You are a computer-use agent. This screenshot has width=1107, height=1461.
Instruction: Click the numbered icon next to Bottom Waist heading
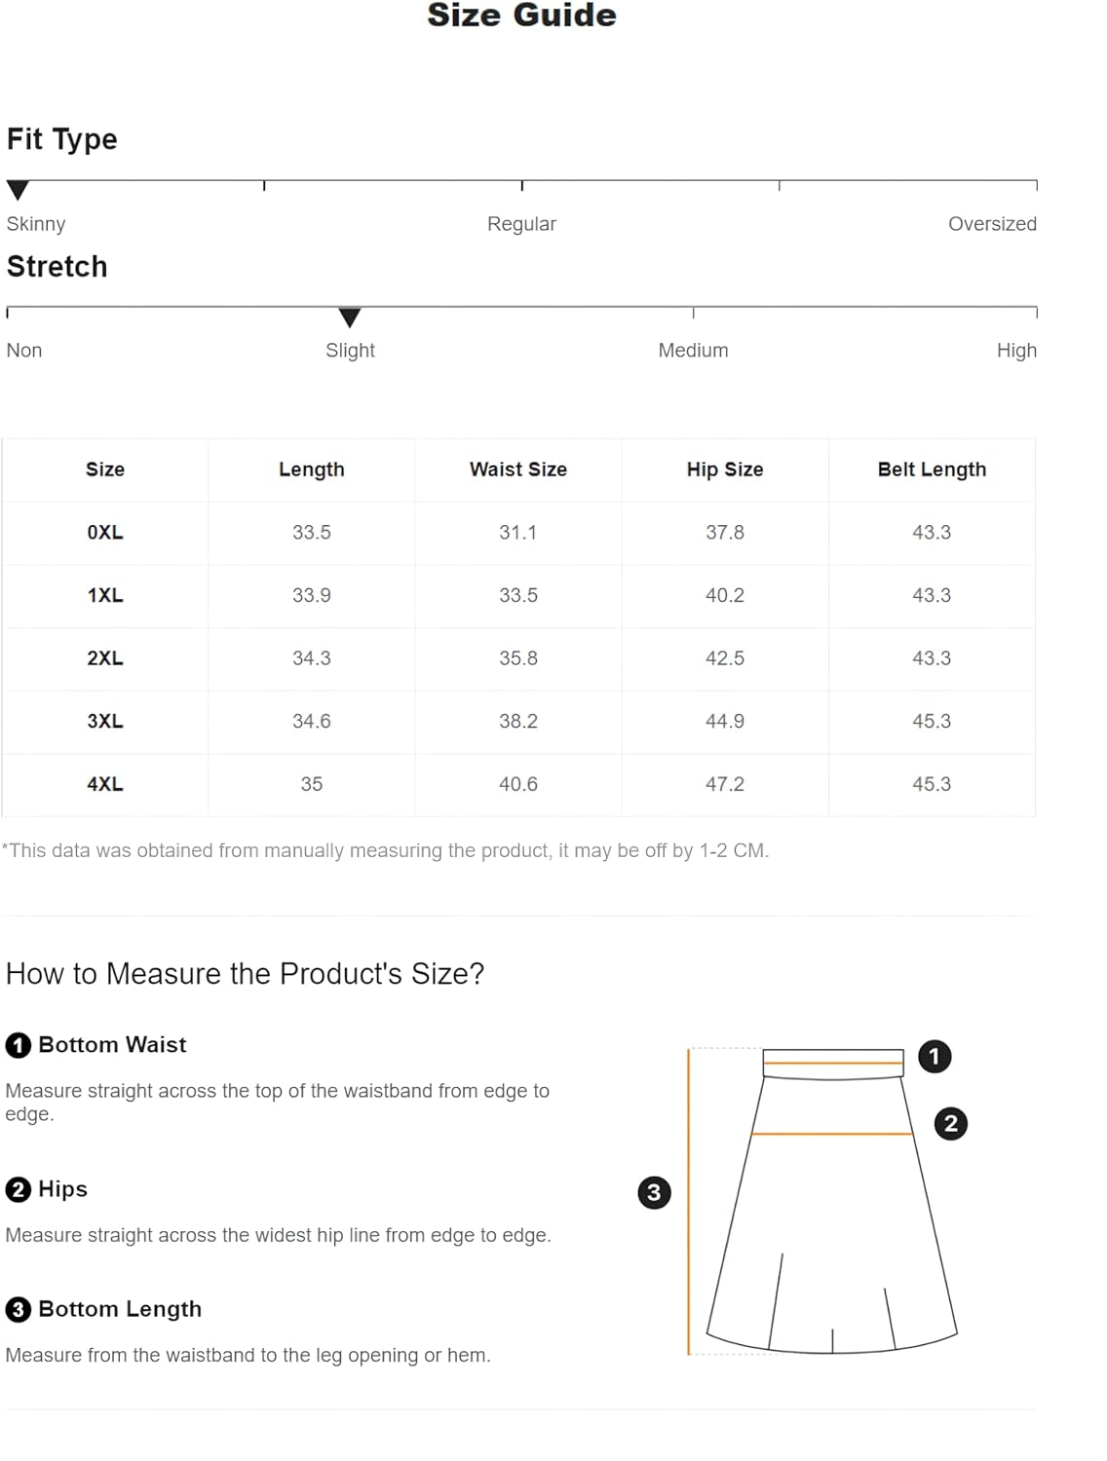(x=19, y=1046)
